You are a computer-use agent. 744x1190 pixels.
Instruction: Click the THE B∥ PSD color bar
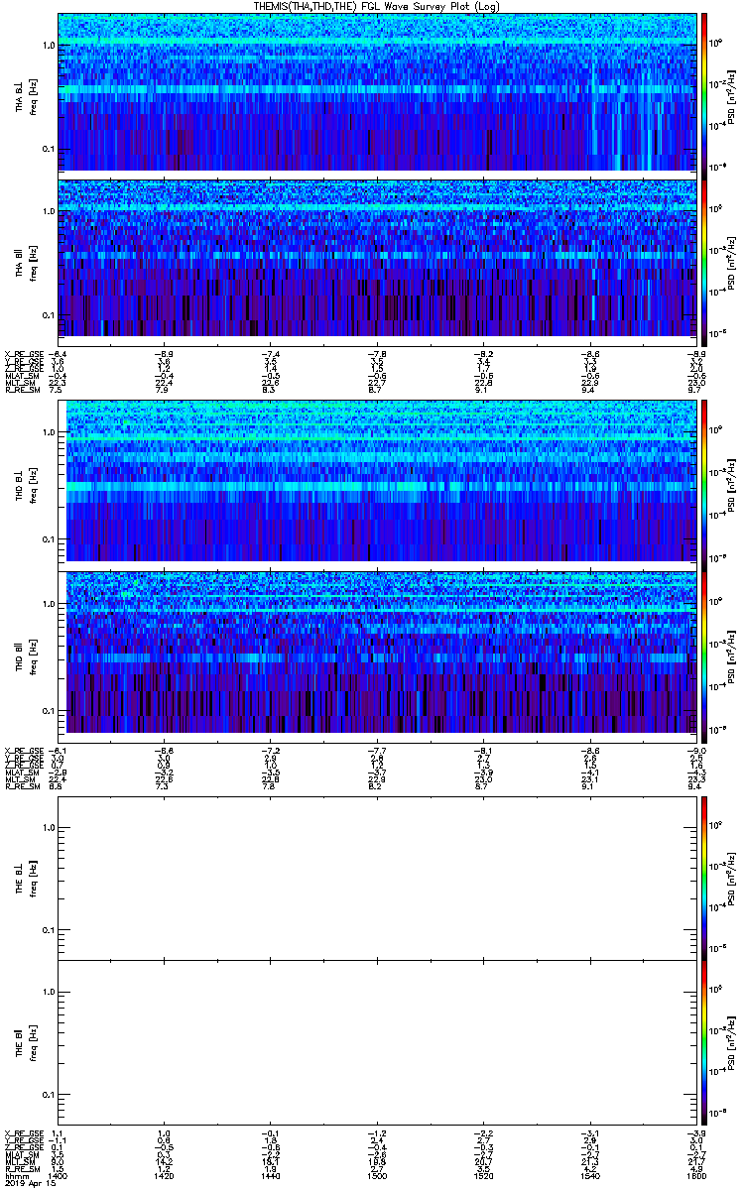click(x=704, y=1041)
